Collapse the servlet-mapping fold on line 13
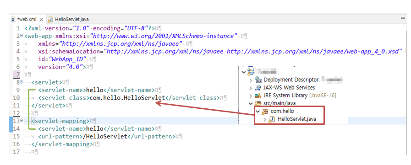Screen dimensions: 411x165 [22, 121]
